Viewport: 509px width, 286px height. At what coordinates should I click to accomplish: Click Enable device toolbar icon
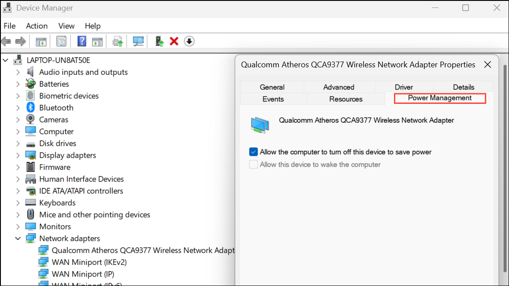[x=160, y=41]
